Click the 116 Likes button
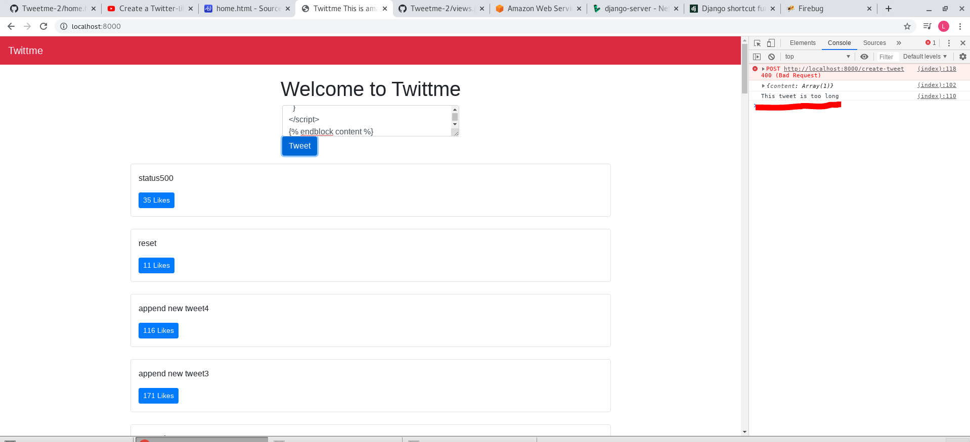 tap(158, 330)
